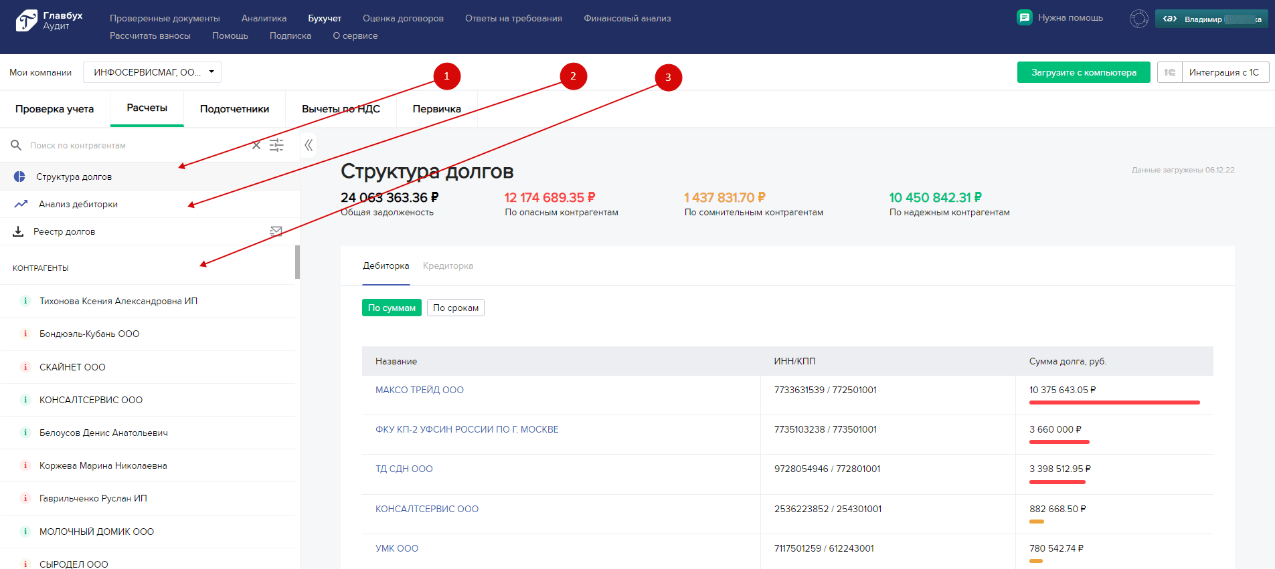
Task: Click the chat icon for Нужна помощь
Action: (x=1024, y=18)
